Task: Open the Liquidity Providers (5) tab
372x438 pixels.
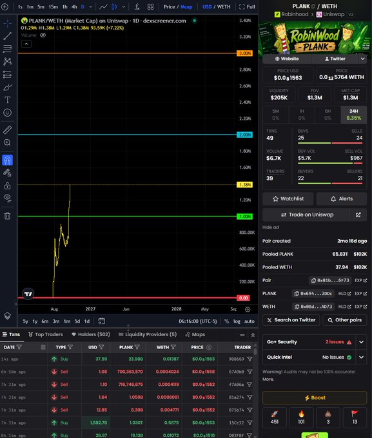Action: point(148,334)
